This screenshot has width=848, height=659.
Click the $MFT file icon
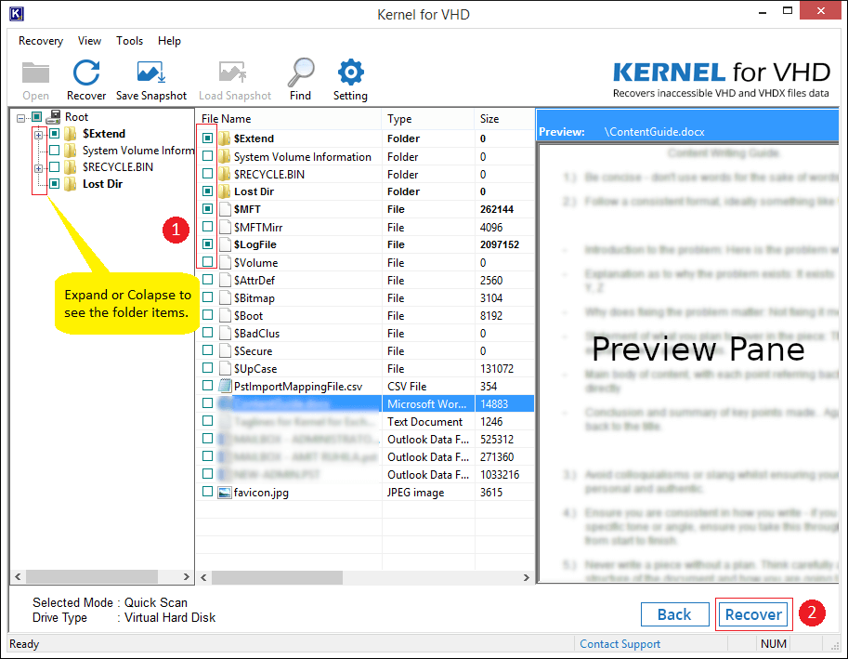click(225, 209)
